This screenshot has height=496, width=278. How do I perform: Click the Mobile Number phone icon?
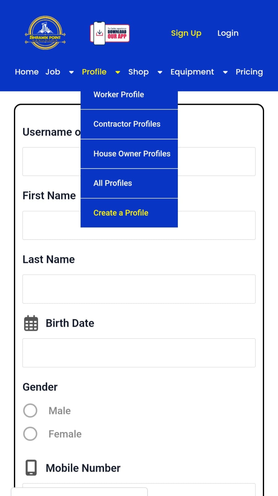(31, 468)
